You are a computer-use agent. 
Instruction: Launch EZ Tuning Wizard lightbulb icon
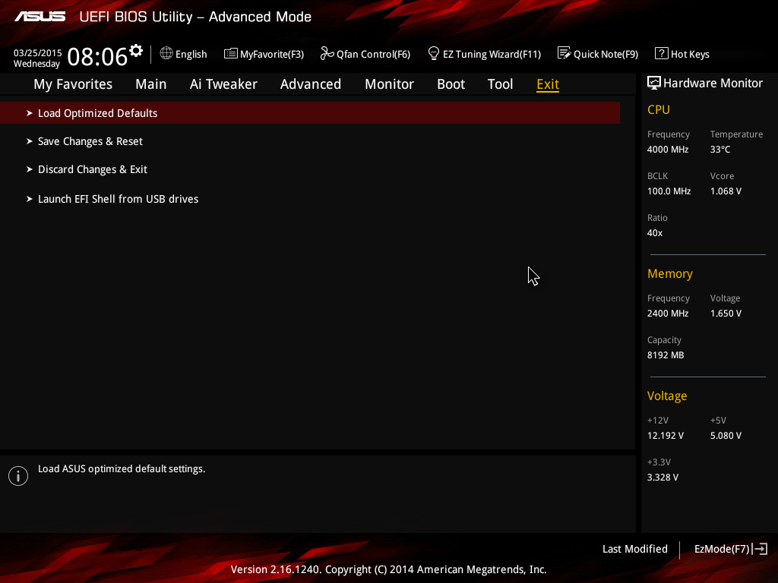click(x=433, y=53)
